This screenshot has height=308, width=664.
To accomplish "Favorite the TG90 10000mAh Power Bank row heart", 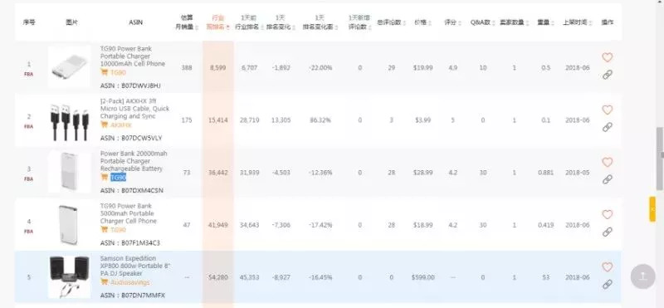I will (x=608, y=57).
